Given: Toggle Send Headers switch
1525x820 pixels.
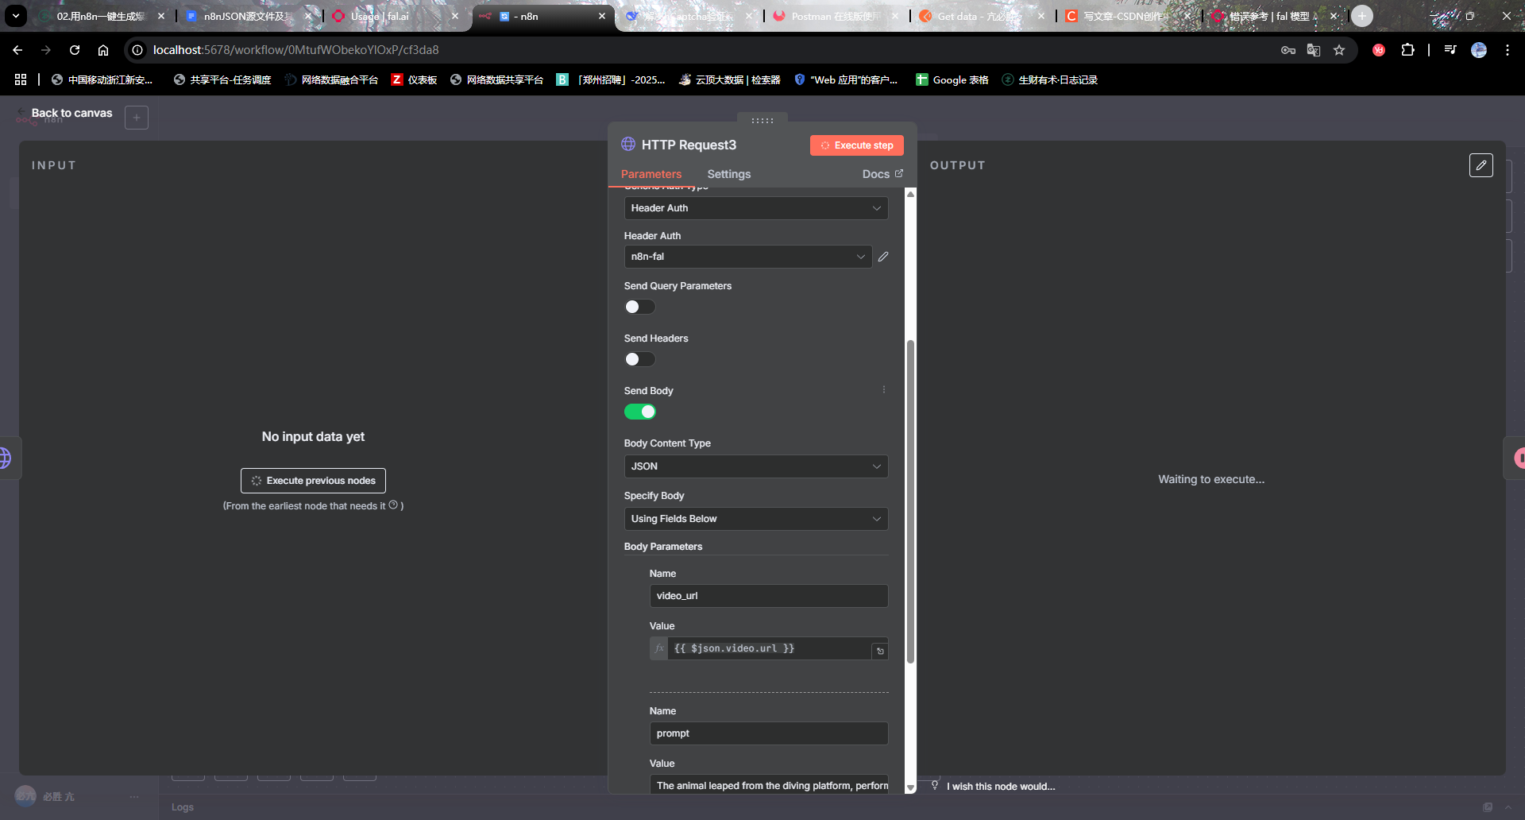Looking at the screenshot, I should (639, 359).
